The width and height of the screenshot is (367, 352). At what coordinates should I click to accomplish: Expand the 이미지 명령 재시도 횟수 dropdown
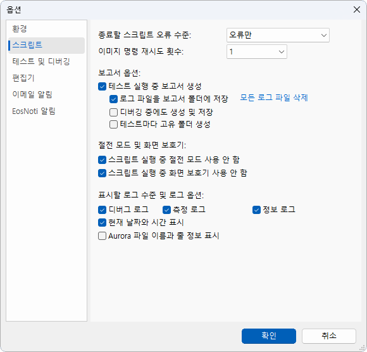point(256,51)
